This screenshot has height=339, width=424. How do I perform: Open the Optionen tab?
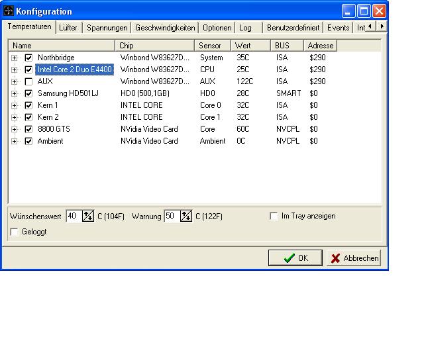[217, 28]
